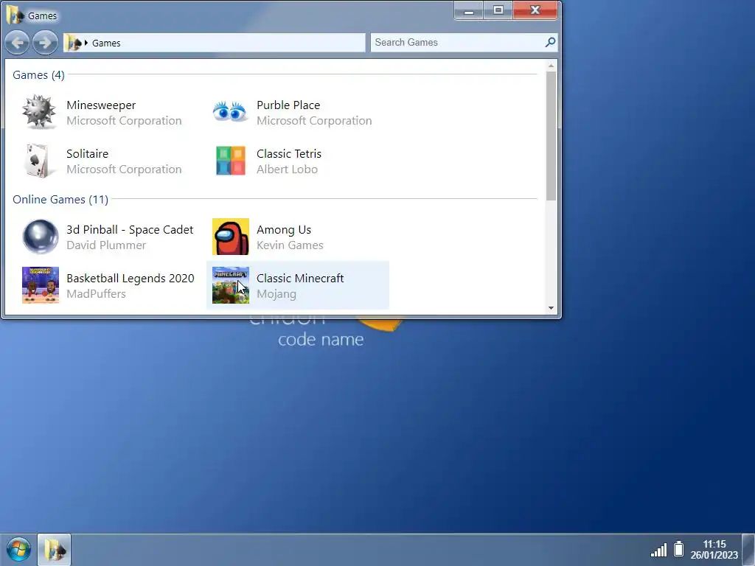Select the Solitaire cards icon
Screen dimensions: 755x566
[38, 161]
